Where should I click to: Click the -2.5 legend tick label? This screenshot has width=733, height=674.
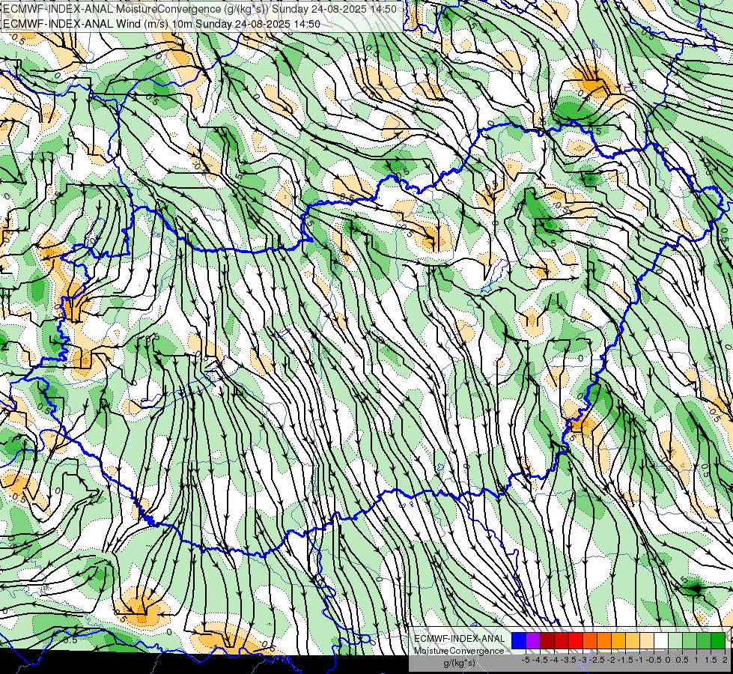(x=597, y=660)
